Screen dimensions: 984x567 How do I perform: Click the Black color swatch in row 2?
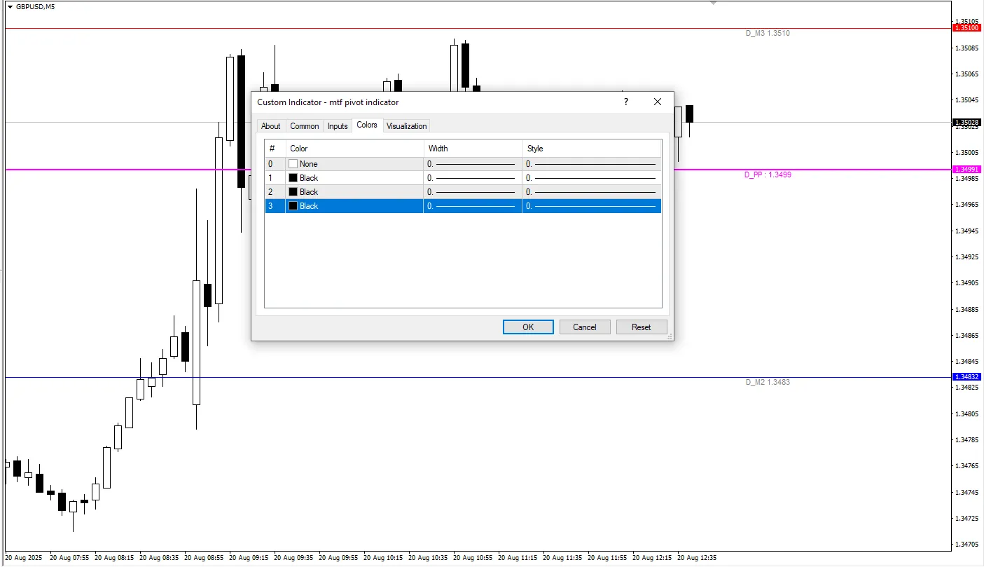pos(293,192)
